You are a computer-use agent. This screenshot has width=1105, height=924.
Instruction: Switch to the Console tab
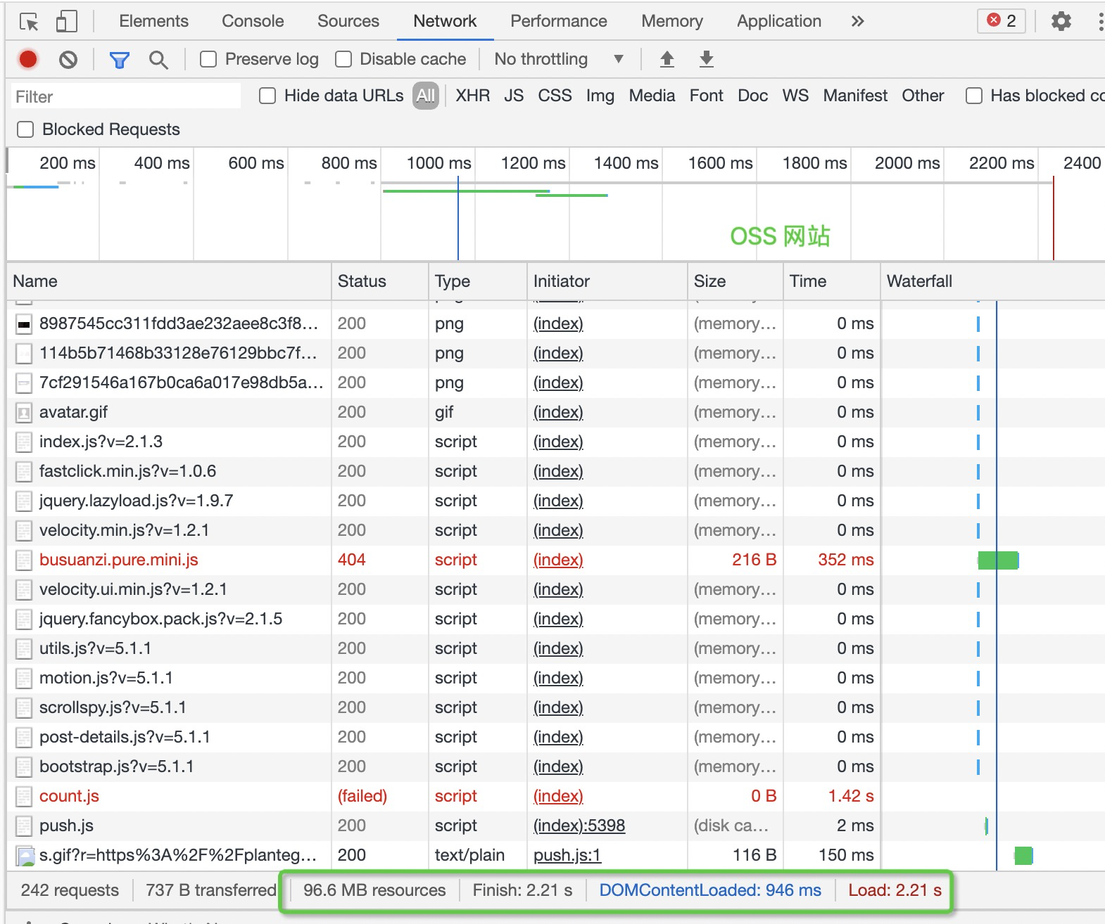click(253, 21)
